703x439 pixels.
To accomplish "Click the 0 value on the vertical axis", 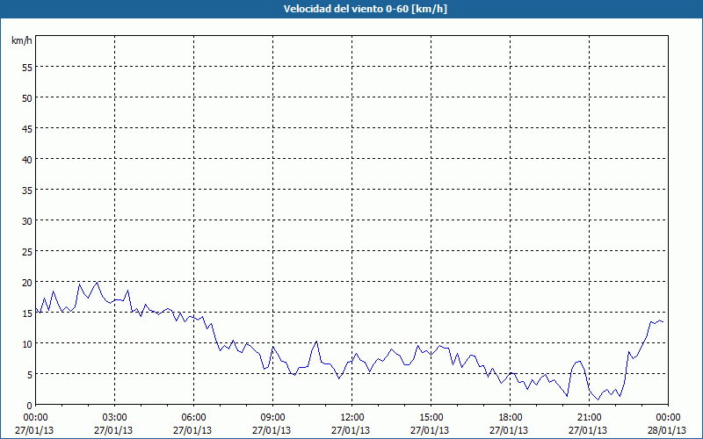I will click(x=30, y=406).
